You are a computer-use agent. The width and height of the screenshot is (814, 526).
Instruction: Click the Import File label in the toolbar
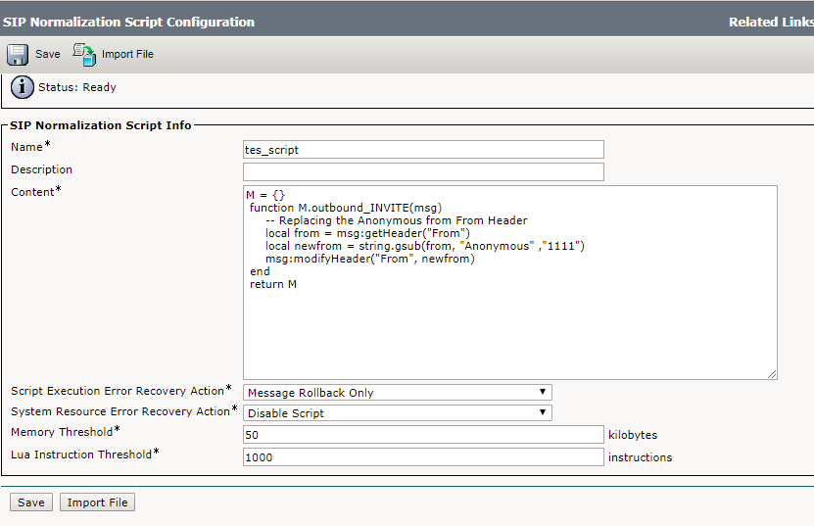point(127,54)
